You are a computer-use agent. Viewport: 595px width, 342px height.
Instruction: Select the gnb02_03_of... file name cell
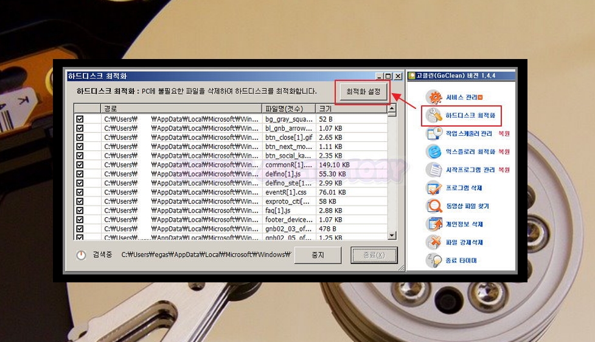289,228
